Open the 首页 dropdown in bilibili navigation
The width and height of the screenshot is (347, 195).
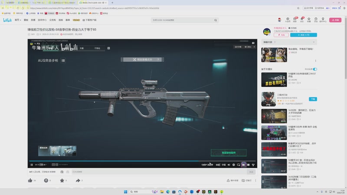[x=18, y=20]
